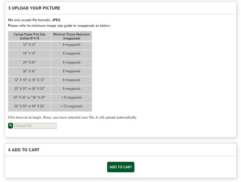Click the 24" X 36" or 36" X 24" cell
Screen dimensions: 241x182
coord(29,98)
